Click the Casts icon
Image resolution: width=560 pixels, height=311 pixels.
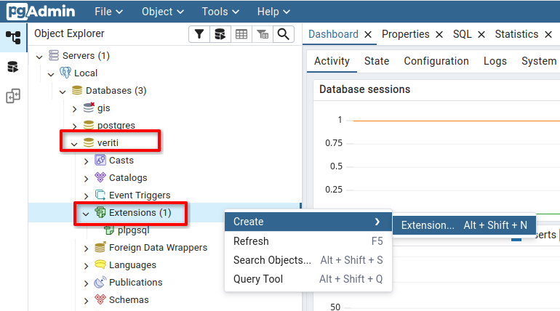[x=100, y=160]
